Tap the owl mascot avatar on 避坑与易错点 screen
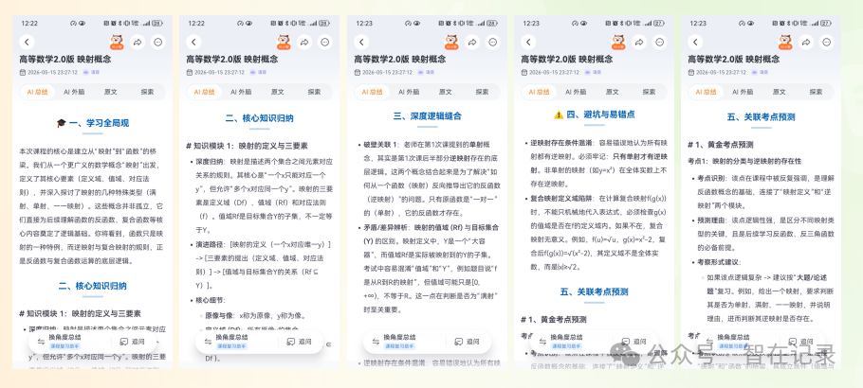 pyautogui.click(x=618, y=42)
